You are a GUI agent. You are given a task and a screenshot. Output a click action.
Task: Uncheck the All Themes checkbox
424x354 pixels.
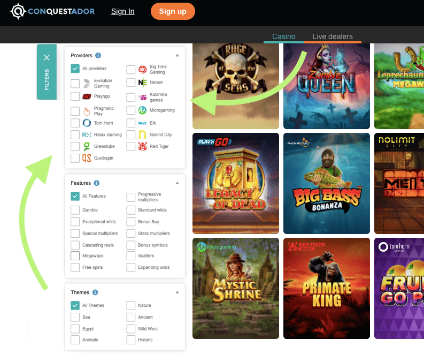click(75, 305)
